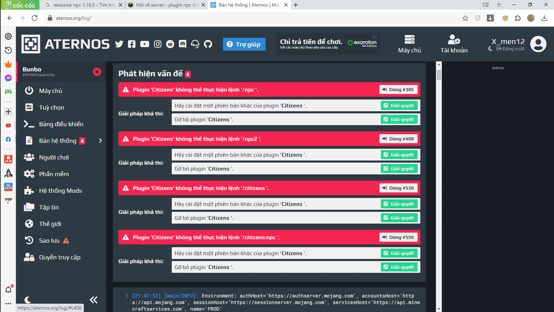Open browser extensions puzzle icon
The height and width of the screenshot is (312, 554).
tap(518, 18)
